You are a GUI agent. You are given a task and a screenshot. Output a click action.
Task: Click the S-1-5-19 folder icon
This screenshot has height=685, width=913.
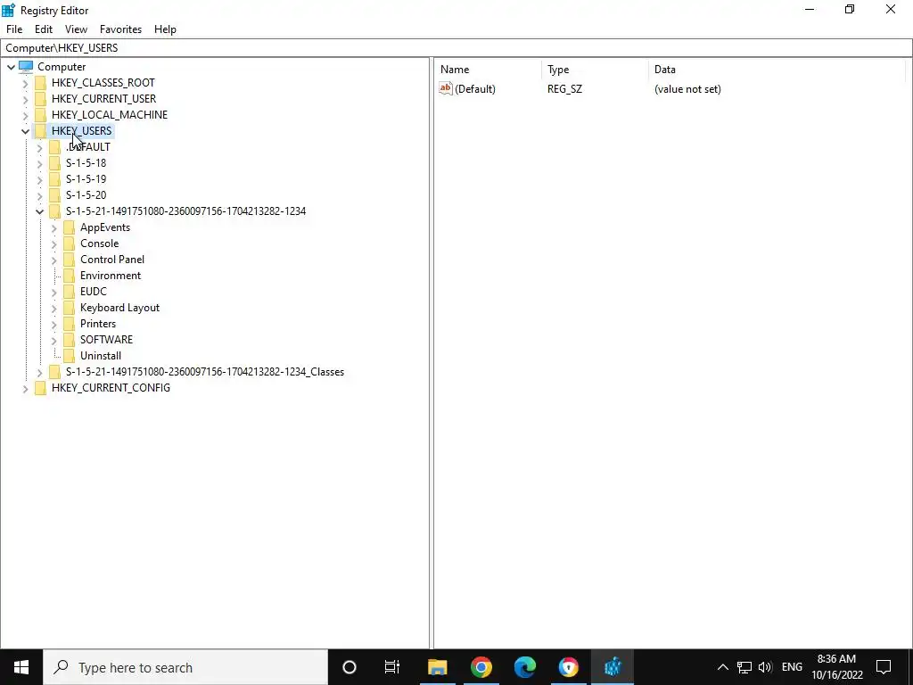pos(54,178)
